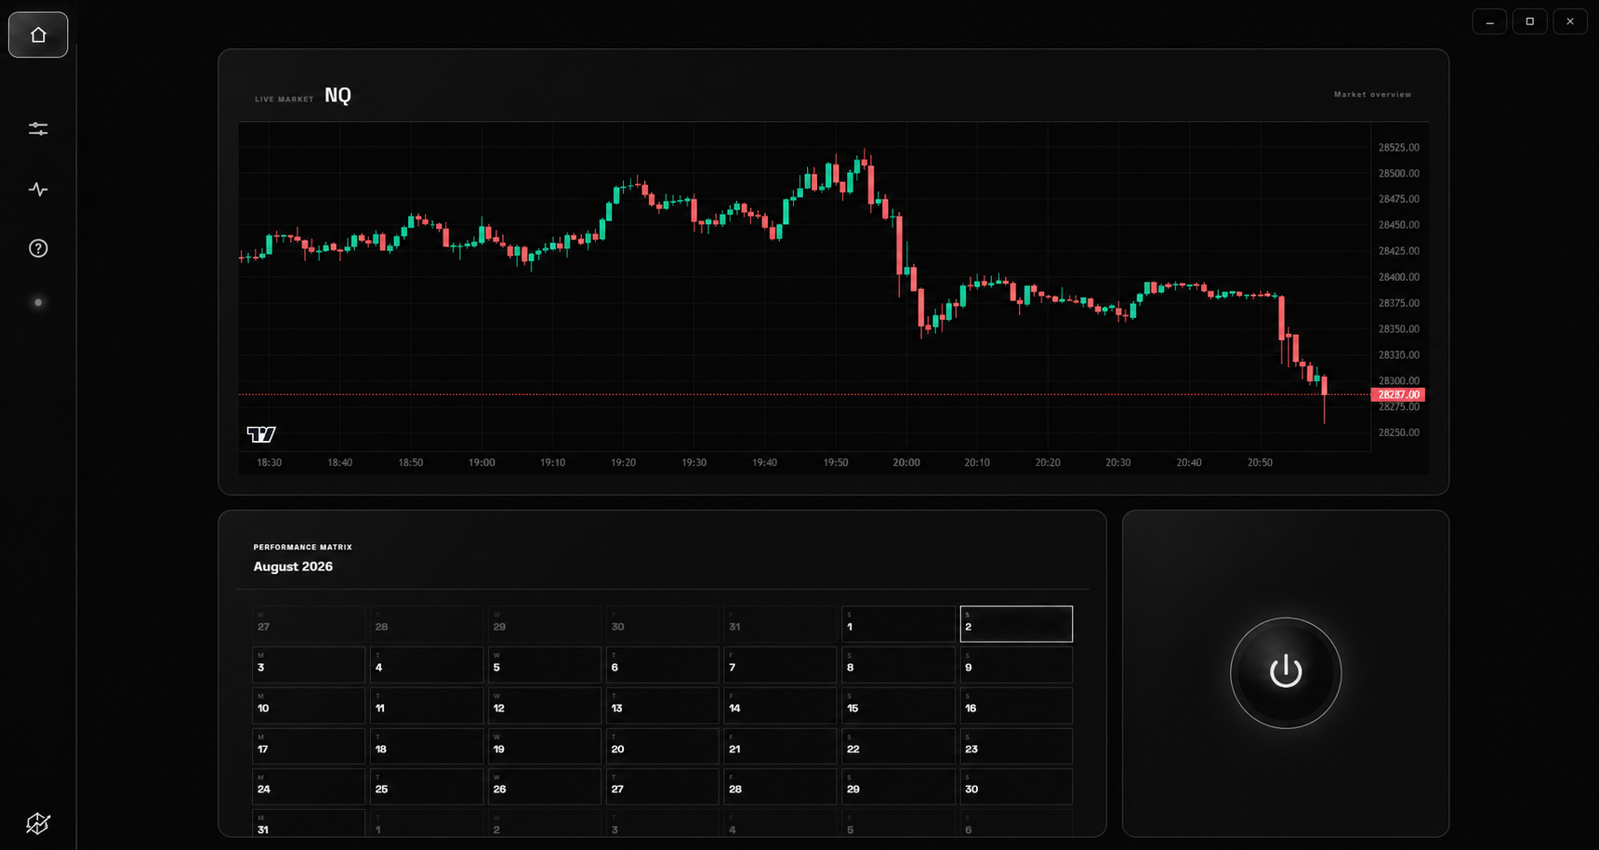Select August 13 calendar cell

pyautogui.click(x=663, y=706)
